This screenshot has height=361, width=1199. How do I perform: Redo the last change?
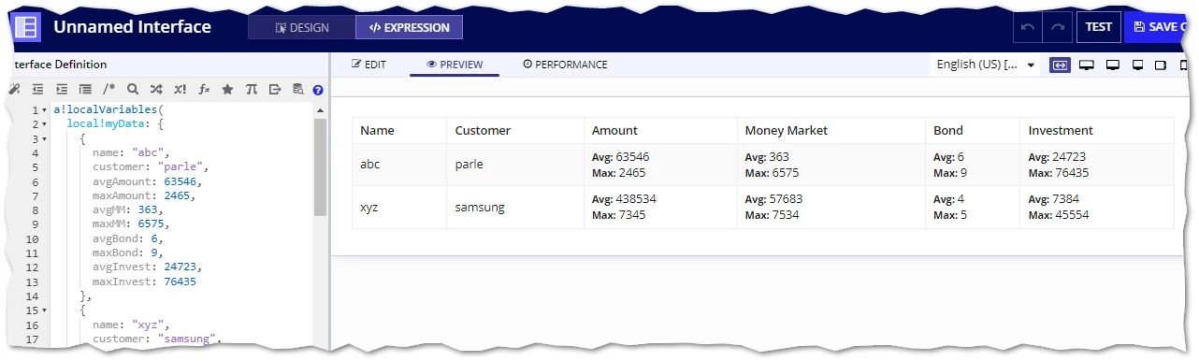coord(1058,27)
